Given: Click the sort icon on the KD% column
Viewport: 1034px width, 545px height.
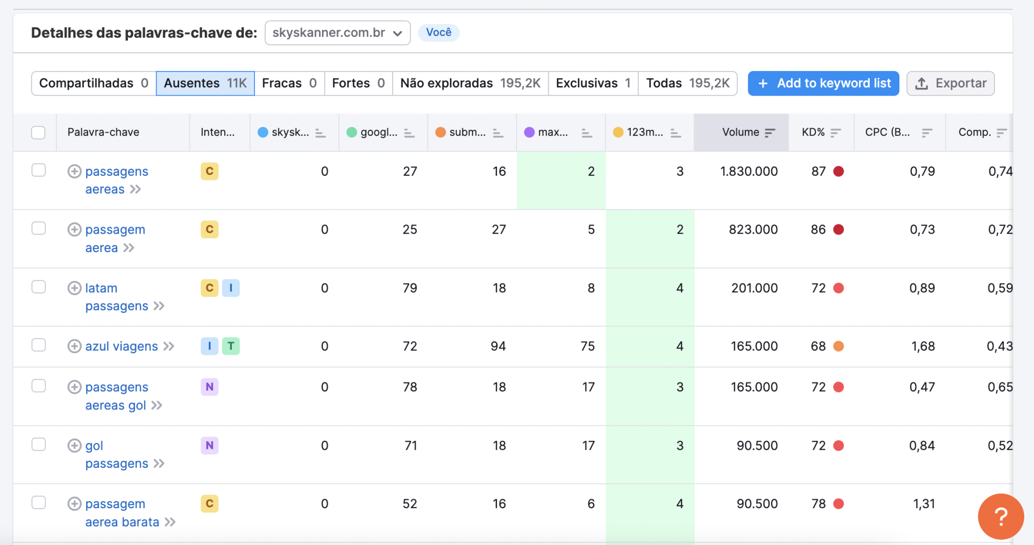Looking at the screenshot, I should click(836, 132).
